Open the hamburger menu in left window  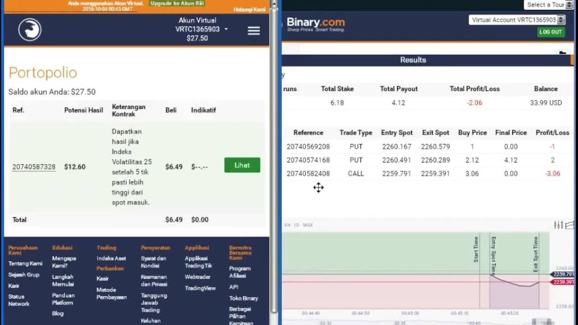point(254,31)
